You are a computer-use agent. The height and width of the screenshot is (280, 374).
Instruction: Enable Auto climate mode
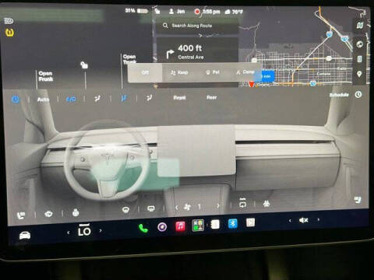(x=43, y=100)
